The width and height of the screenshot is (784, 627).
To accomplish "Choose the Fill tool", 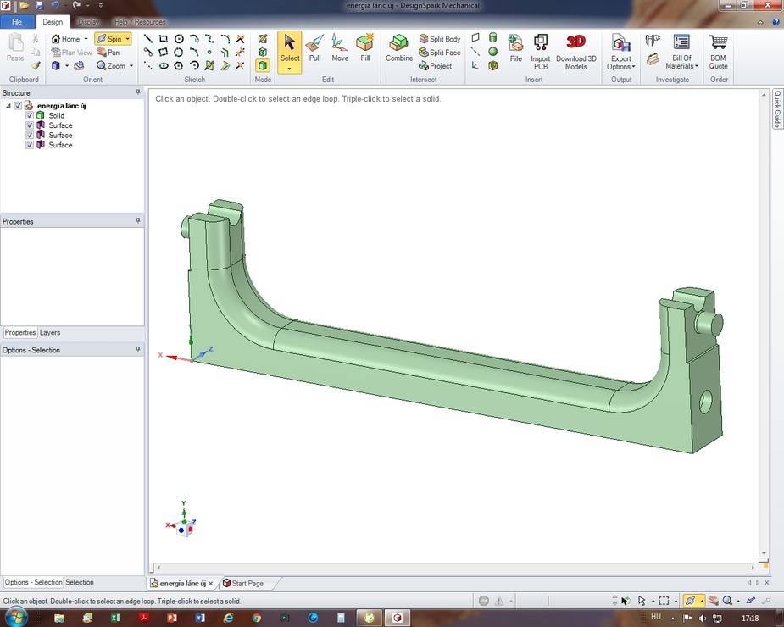I will coord(365,49).
